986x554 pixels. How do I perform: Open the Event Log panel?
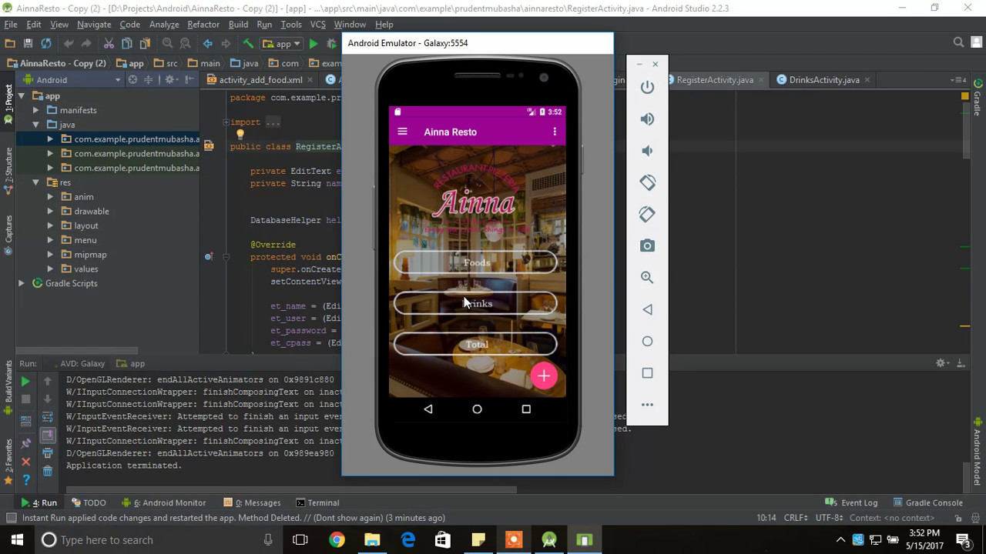(x=852, y=502)
